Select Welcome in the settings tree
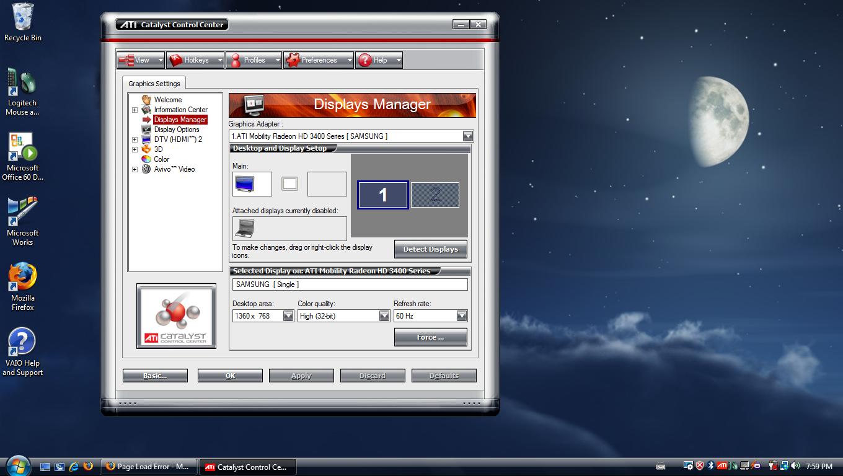Image resolution: width=843 pixels, height=476 pixels. pos(168,100)
